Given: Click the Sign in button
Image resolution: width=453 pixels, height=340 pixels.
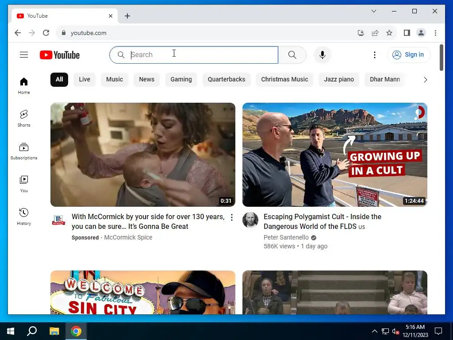Looking at the screenshot, I should pos(409,54).
